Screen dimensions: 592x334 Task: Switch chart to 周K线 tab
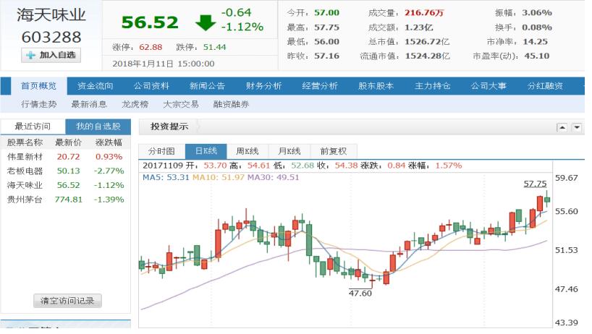[248, 151]
